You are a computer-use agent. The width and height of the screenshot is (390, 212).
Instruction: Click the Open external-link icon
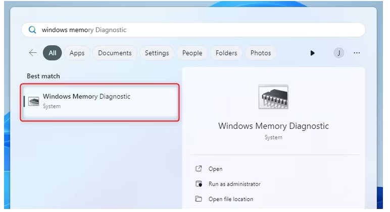tap(199, 169)
